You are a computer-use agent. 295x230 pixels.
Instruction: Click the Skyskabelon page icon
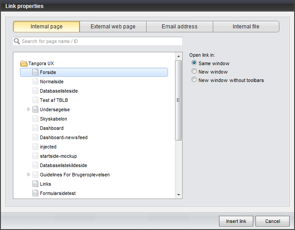[35, 119]
